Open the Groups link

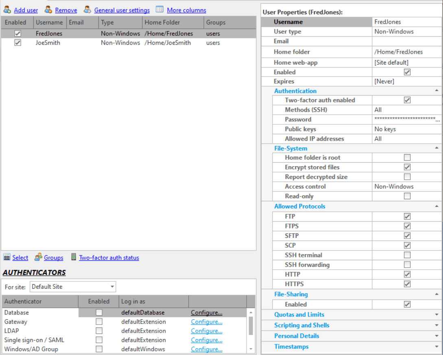[x=53, y=257]
